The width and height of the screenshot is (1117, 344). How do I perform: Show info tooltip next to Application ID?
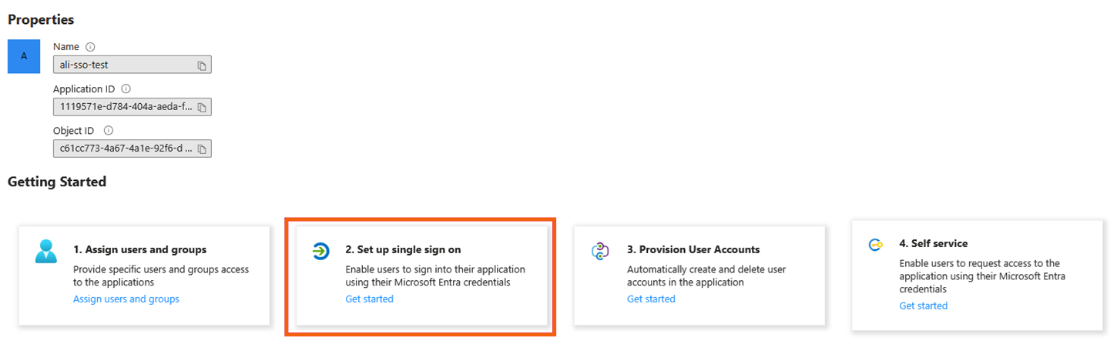click(126, 89)
